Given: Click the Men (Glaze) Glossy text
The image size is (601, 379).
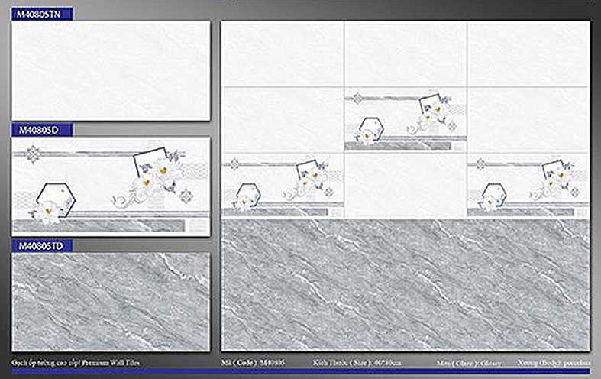Looking at the screenshot, I should tap(468, 363).
